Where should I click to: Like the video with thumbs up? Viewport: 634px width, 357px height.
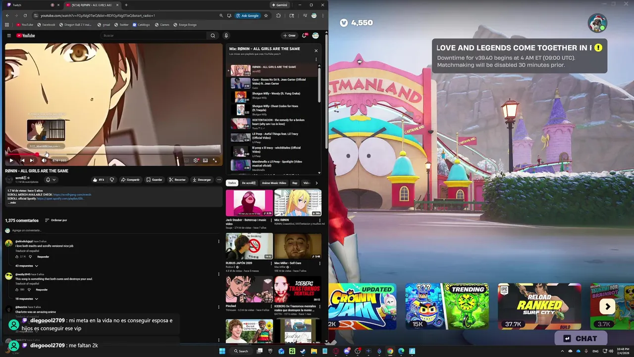pos(98,179)
